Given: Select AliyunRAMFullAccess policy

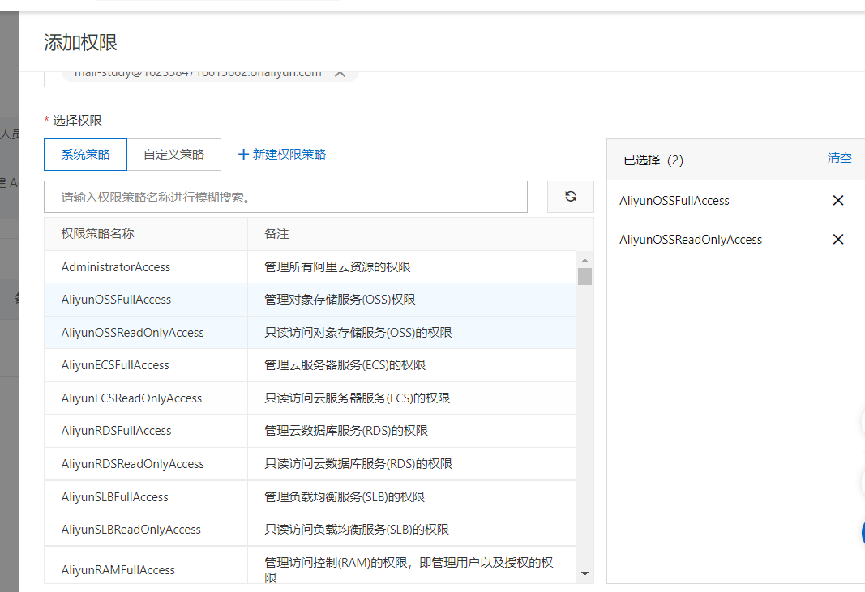Looking at the screenshot, I should click(x=311, y=565).
